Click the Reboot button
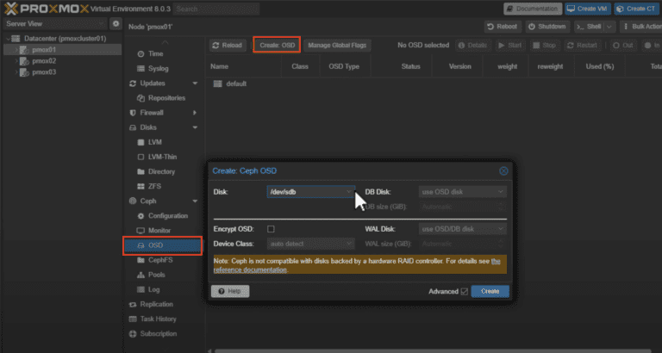This screenshot has height=353, width=662. tap(503, 27)
